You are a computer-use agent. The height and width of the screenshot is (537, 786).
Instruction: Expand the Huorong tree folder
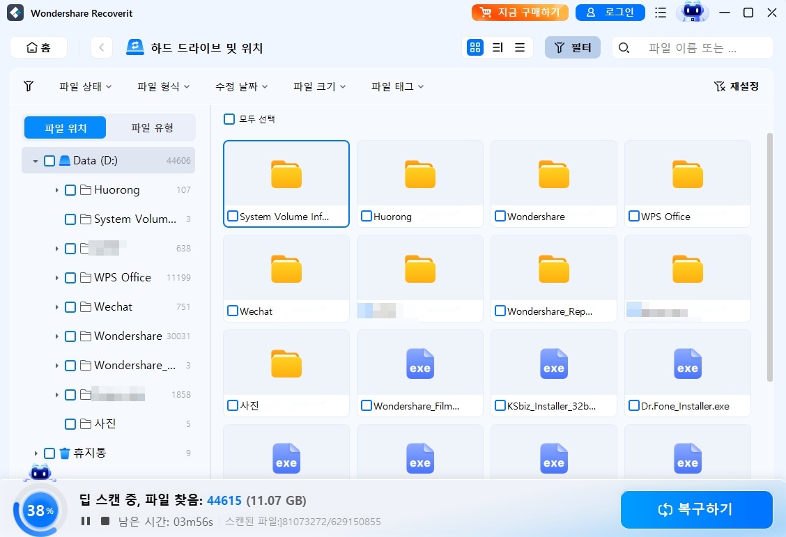click(56, 190)
